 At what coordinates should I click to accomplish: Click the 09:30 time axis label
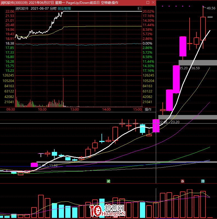coord(11,109)
